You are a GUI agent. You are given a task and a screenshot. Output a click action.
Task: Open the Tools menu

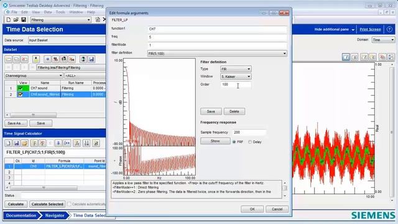click(x=60, y=12)
